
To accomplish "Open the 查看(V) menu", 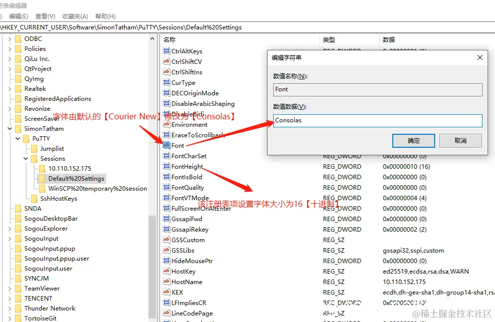I will tap(45, 16).
